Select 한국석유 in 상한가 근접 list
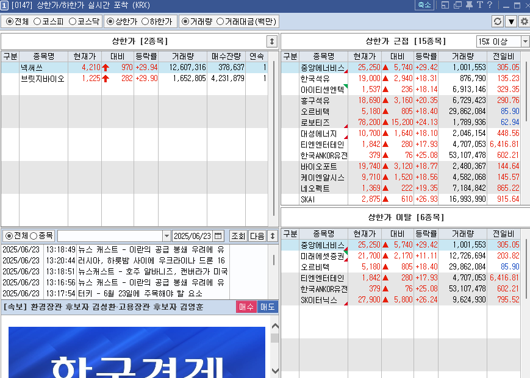Screen dimensions: 530x378 coord(401,79)
